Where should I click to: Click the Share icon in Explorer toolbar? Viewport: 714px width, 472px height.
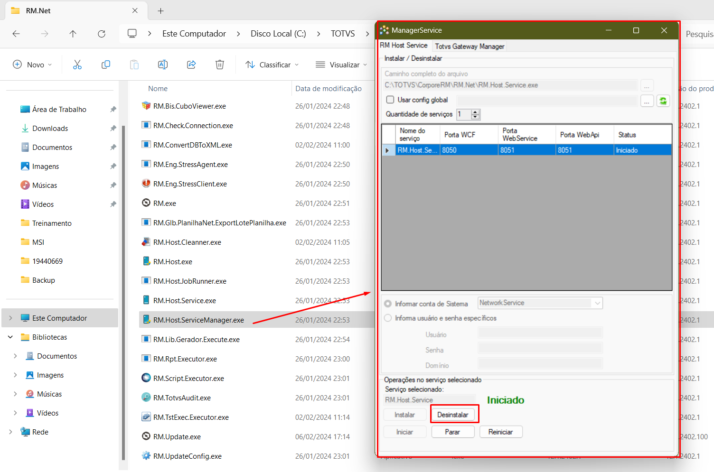pos(191,65)
